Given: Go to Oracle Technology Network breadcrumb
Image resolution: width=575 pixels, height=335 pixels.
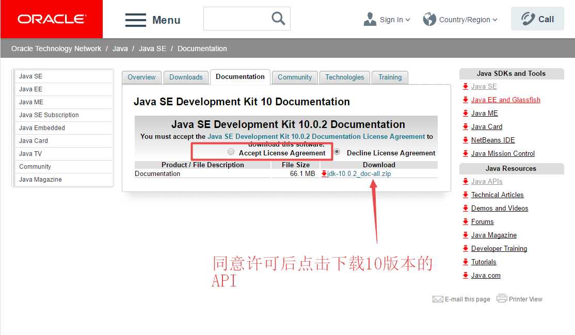Looking at the screenshot, I should click(56, 49).
